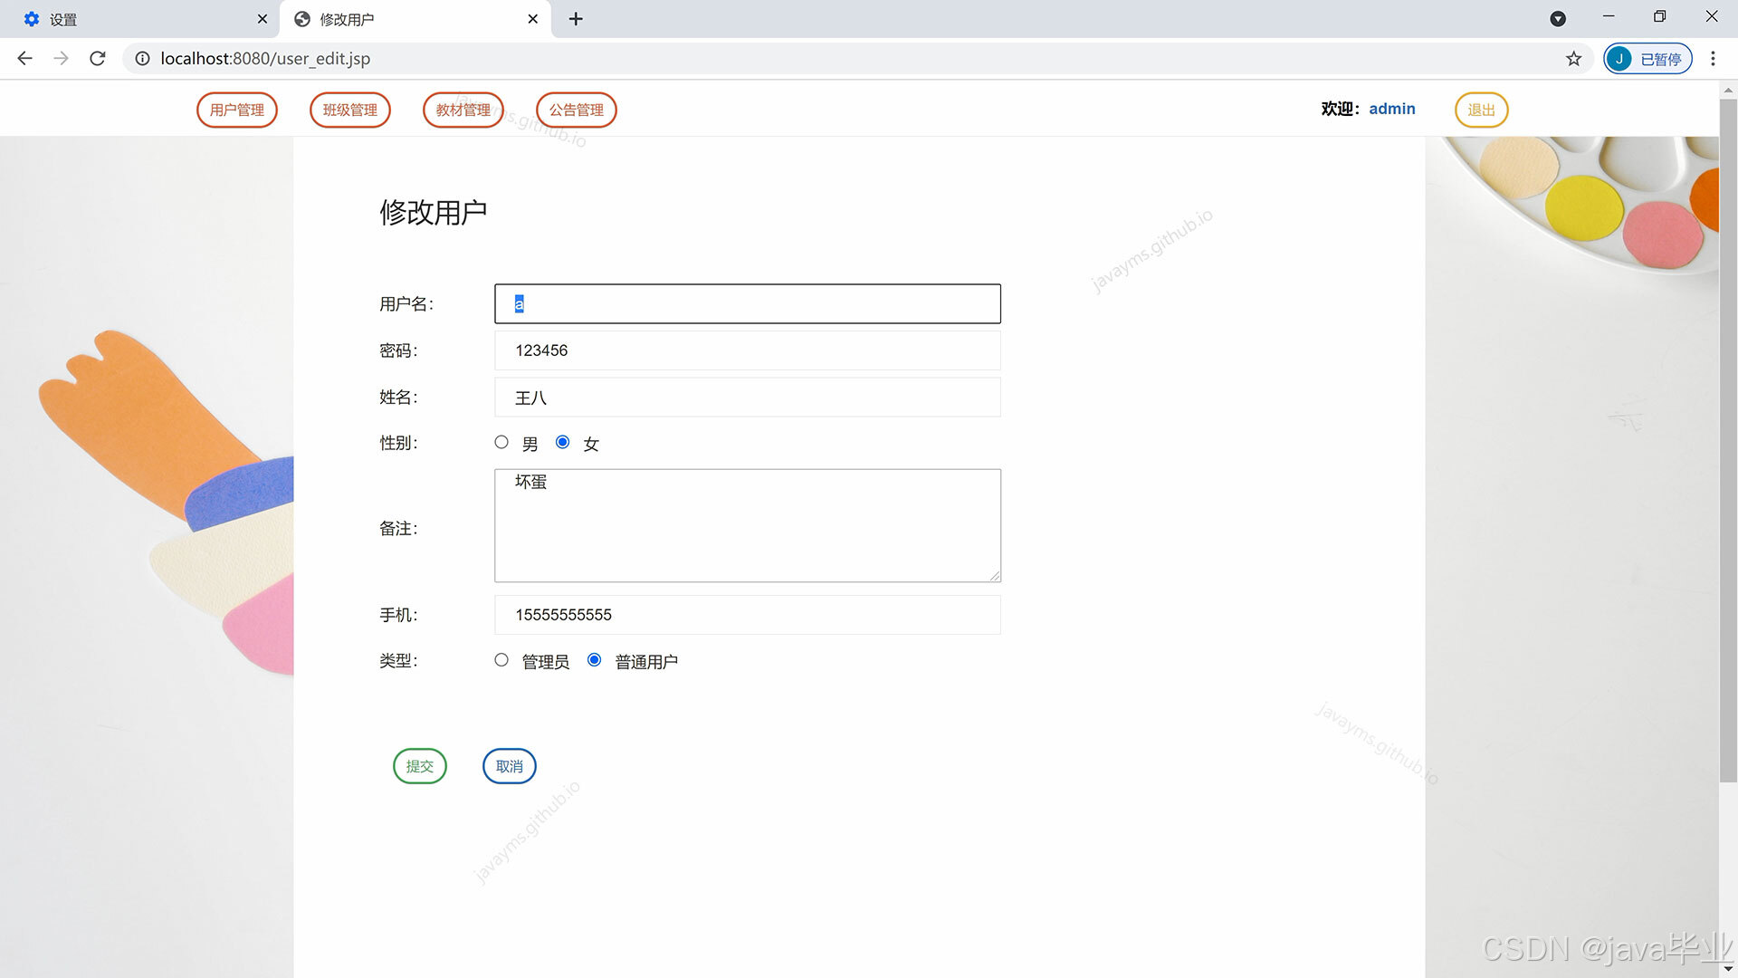Log out using the 退出 button
1738x978 pixels.
coord(1482,110)
